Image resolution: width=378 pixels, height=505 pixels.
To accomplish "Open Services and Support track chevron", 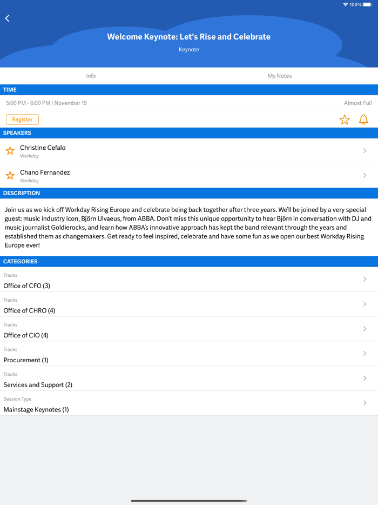I will click(365, 378).
